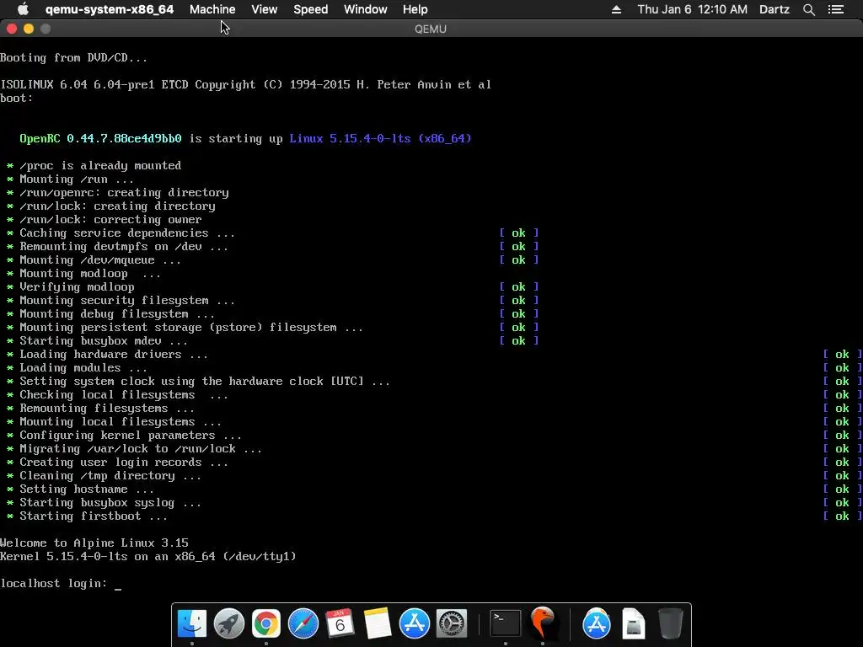
Task: Click "/proc is already mounted" line
Action: point(100,166)
